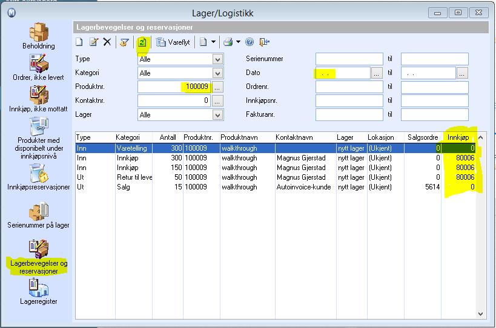Click the Vareflyt button

pyautogui.click(x=173, y=42)
